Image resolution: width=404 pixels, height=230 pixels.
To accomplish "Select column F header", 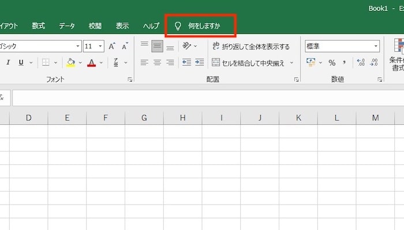I will [106, 118].
